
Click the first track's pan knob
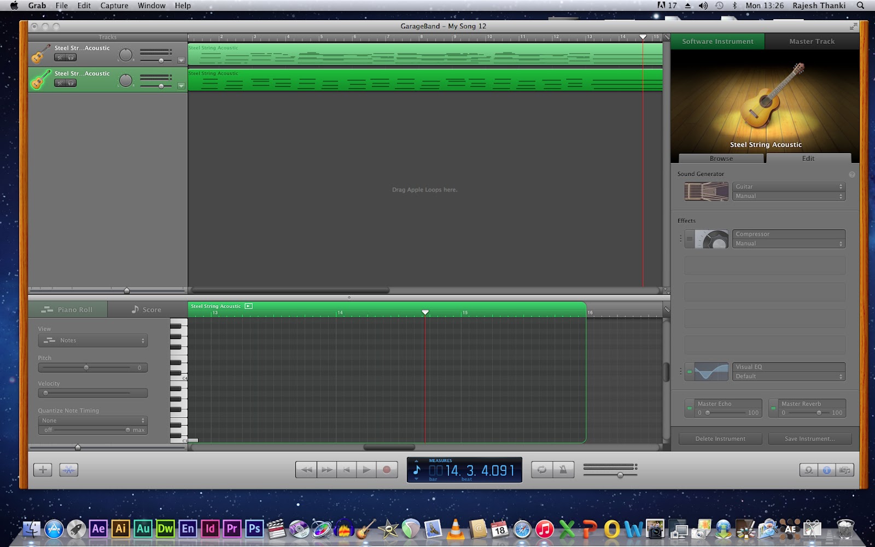click(x=126, y=55)
